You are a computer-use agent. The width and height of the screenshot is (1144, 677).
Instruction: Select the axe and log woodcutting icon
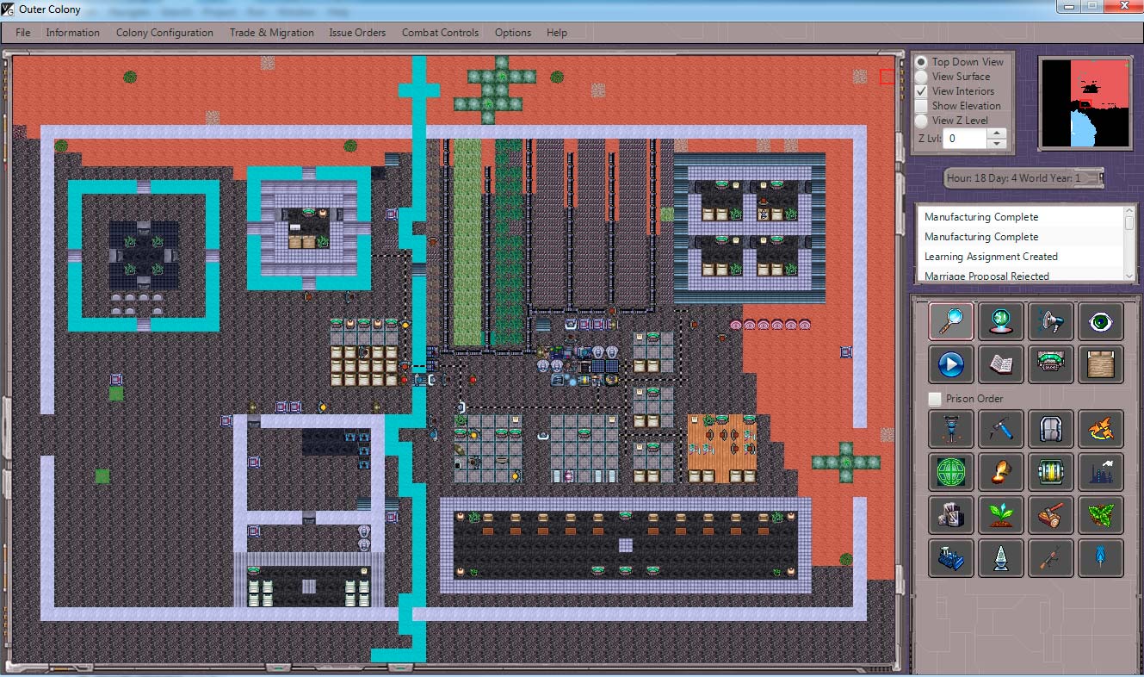pyautogui.click(x=1050, y=515)
